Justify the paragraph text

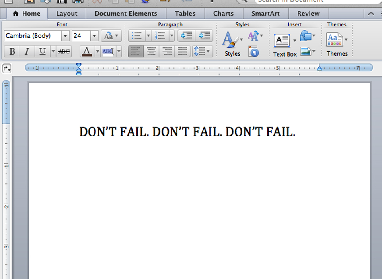(x=182, y=51)
